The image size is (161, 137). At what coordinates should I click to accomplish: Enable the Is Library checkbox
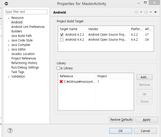click(58, 68)
